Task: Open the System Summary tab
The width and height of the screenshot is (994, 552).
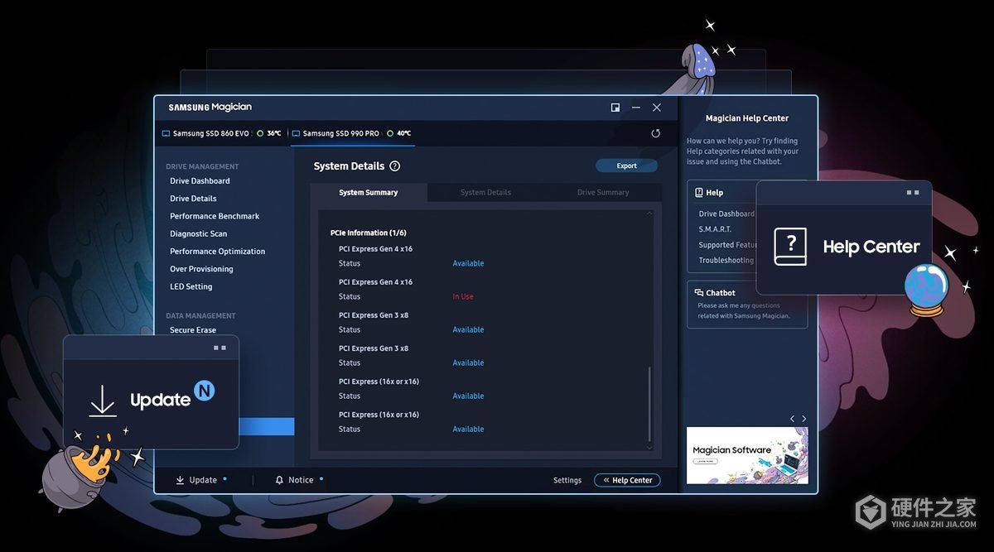Action: [x=369, y=193]
